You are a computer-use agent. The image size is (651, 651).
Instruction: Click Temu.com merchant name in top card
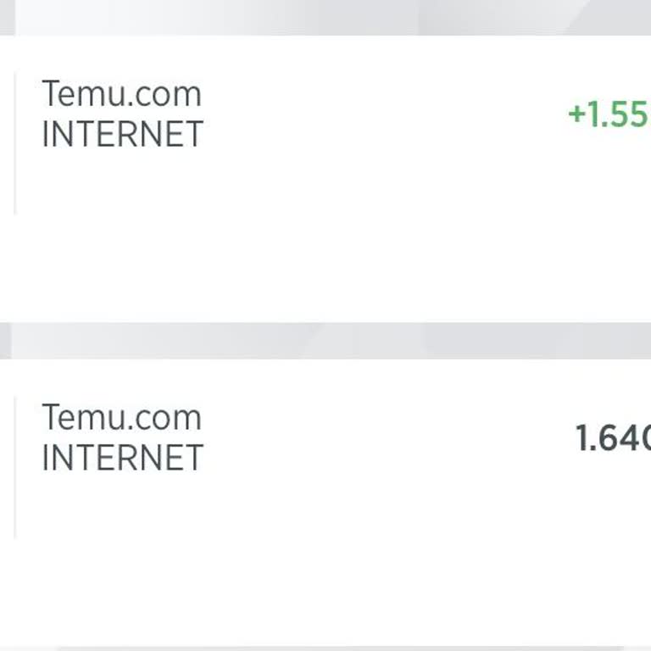pos(122,93)
